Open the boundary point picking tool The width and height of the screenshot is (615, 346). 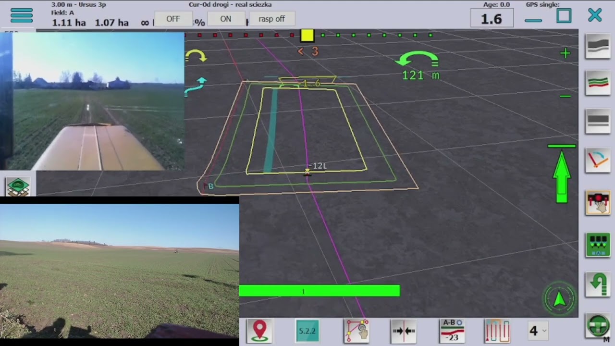pos(357,331)
